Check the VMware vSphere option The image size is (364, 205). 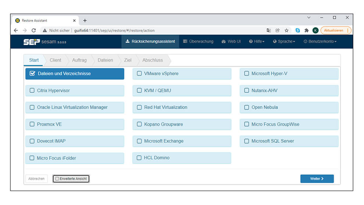pyautogui.click(x=139, y=74)
